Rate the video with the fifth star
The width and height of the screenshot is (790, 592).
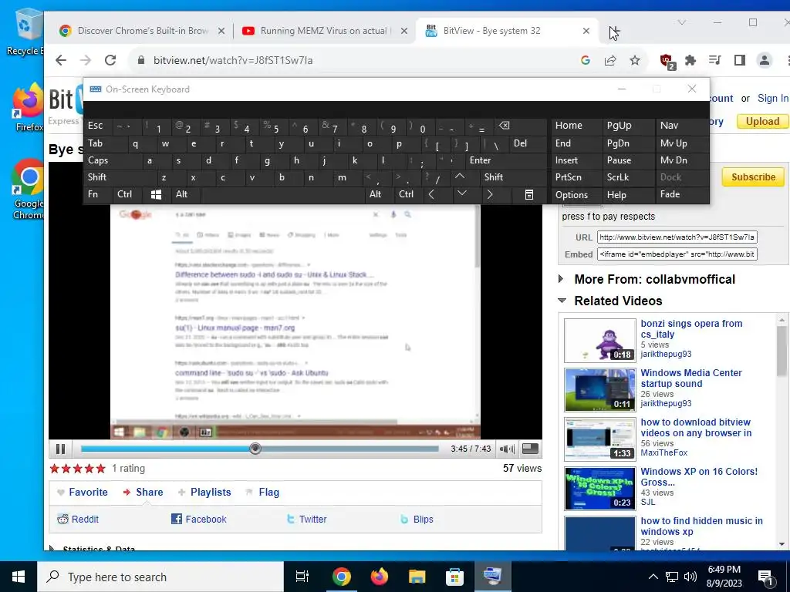point(101,469)
